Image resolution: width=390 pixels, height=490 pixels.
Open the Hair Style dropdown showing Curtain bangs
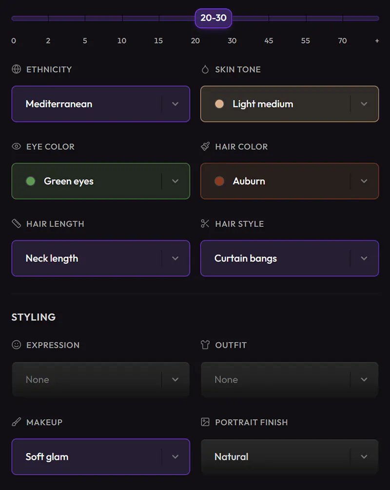point(290,258)
